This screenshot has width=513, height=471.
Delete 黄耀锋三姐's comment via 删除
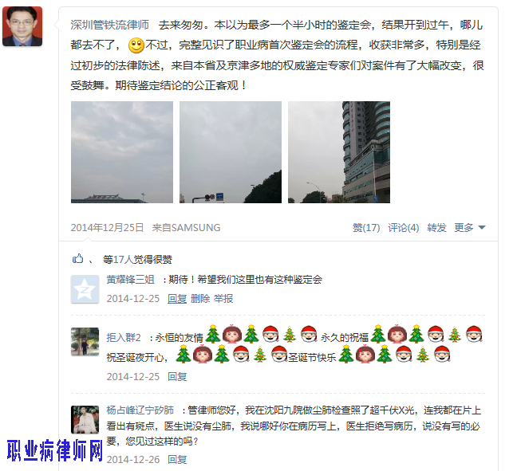point(200,298)
